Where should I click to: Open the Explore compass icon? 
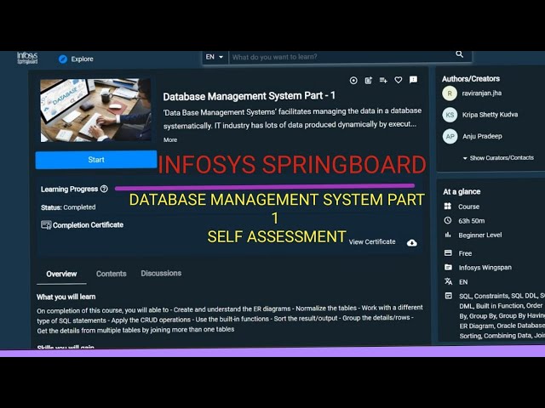(63, 59)
